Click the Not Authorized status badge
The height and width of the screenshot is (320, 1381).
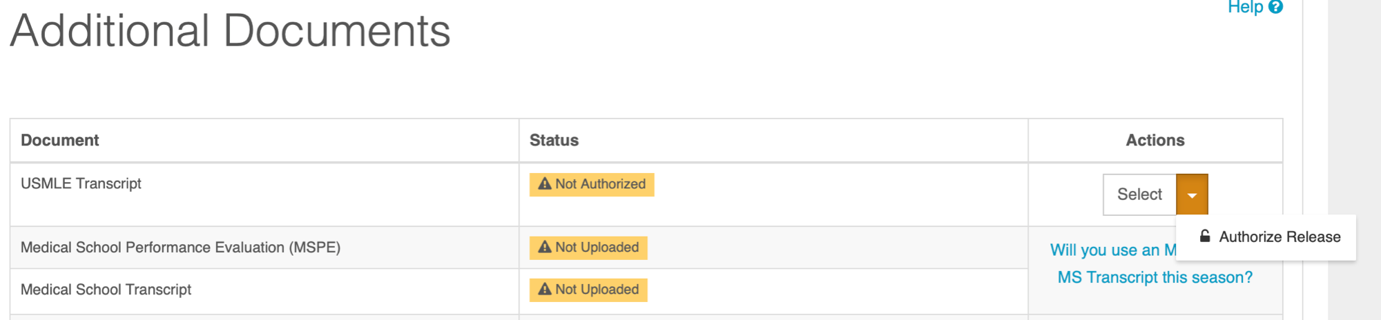[x=592, y=184]
